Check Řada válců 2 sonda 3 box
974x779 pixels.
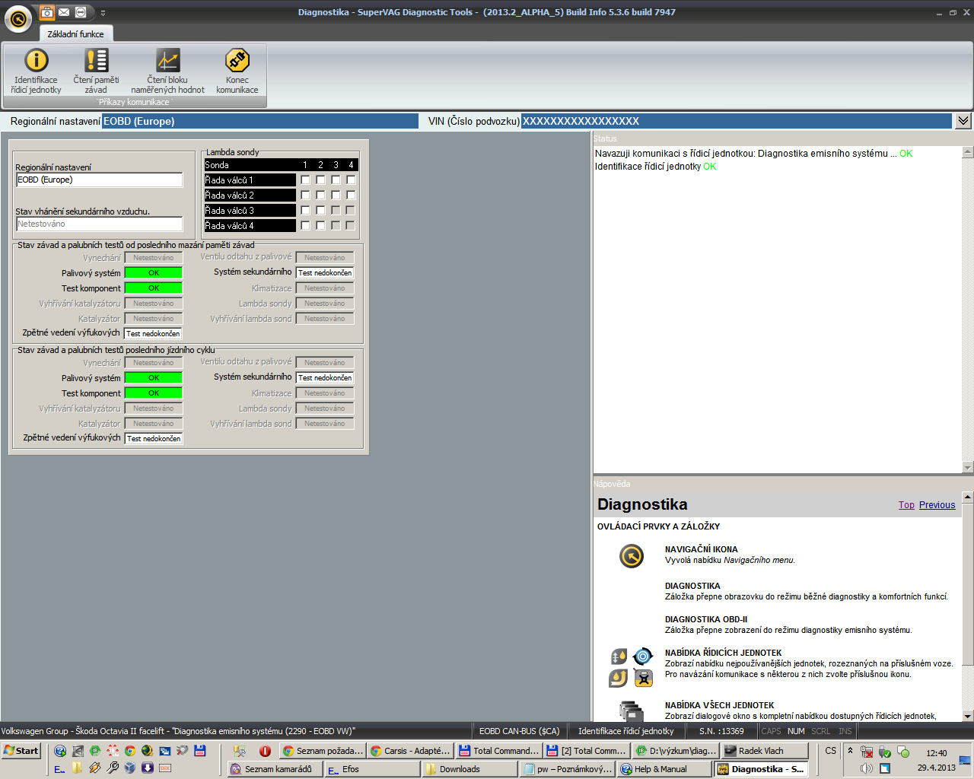point(336,196)
